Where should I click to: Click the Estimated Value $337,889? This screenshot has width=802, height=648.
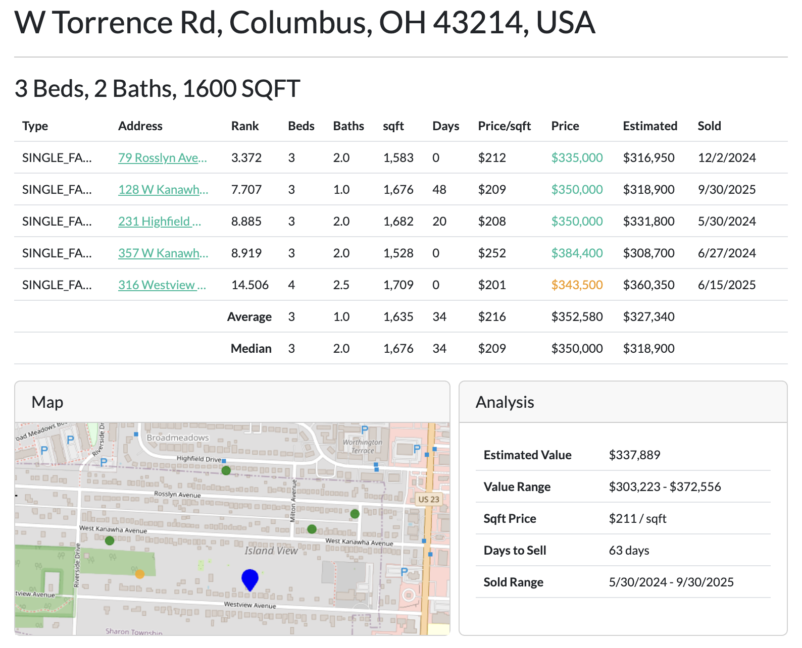click(x=634, y=455)
